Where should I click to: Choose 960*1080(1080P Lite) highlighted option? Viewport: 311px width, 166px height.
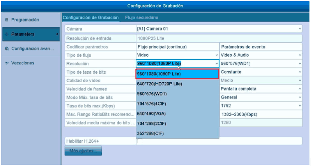[159, 74]
